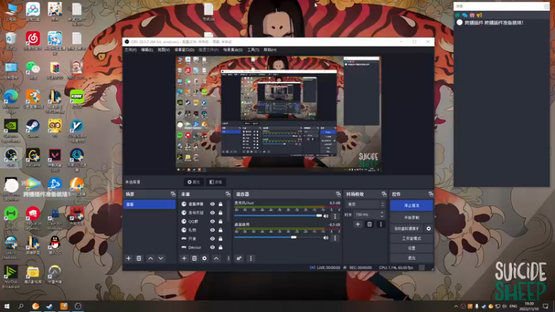Add a transition with the plus icon
This screenshot has height=312, width=555.
(x=357, y=224)
